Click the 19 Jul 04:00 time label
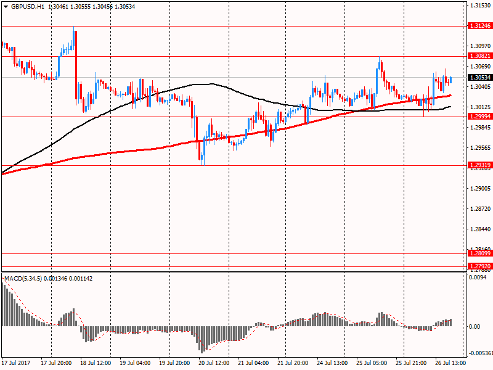 click(x=135, y=363)
